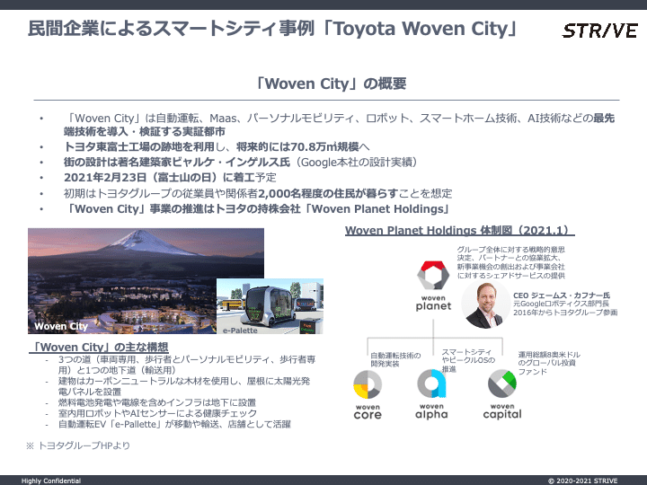Click the item about カーボンニュートラルな木材
The height and width of the screenshot is (485, 647).
pos(184,386)
